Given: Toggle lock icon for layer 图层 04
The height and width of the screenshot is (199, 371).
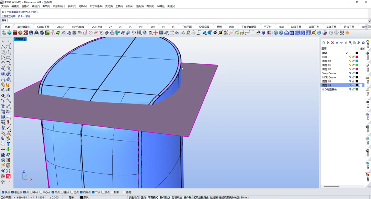Looking at the screenshot, I should pos(353,81).
